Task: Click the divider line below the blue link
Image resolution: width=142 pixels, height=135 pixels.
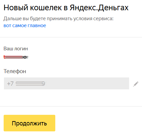Action: coord(71,37)
